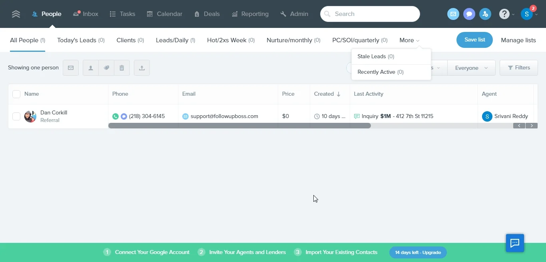
Task: Click the Name column header
Action: click(32, 94)
